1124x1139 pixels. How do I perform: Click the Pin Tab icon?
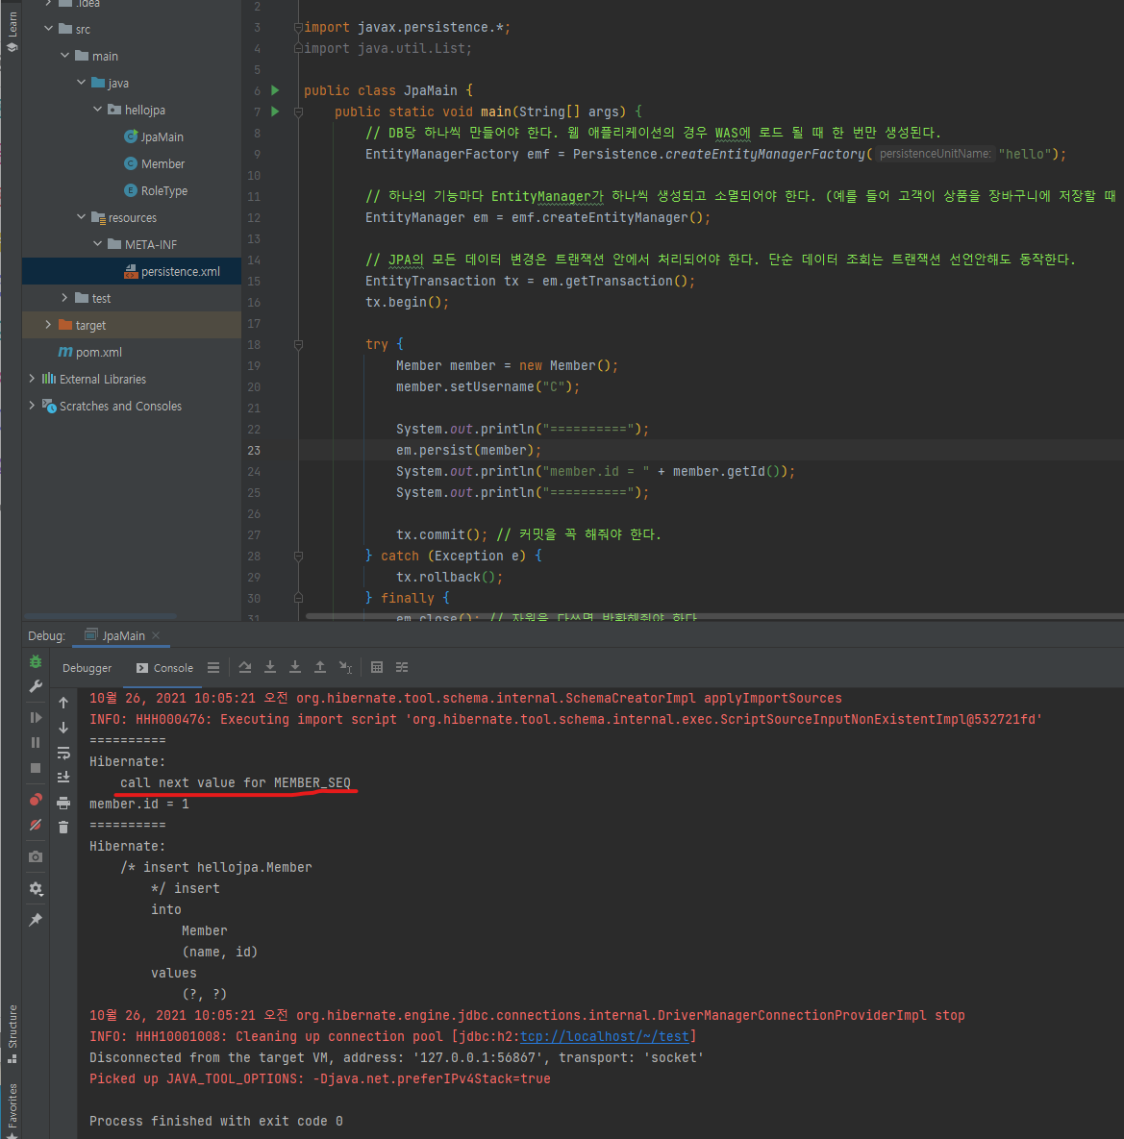click(x=36, y=921)
